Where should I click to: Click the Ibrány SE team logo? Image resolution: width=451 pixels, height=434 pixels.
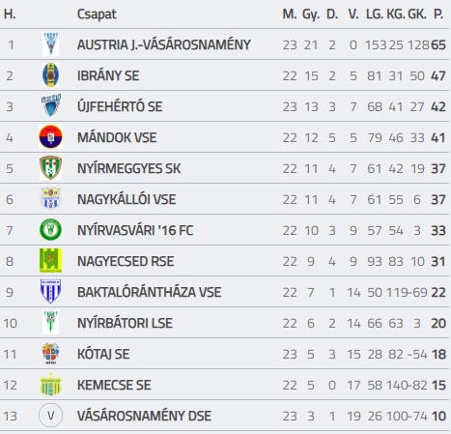tap(50, 75)
